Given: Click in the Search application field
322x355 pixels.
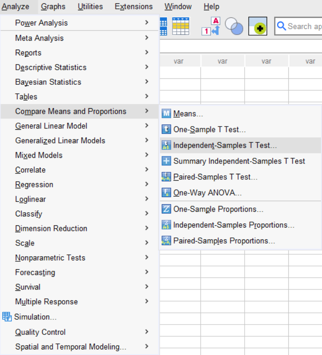Looking at the screenshot, I should (x=299, y=26).
